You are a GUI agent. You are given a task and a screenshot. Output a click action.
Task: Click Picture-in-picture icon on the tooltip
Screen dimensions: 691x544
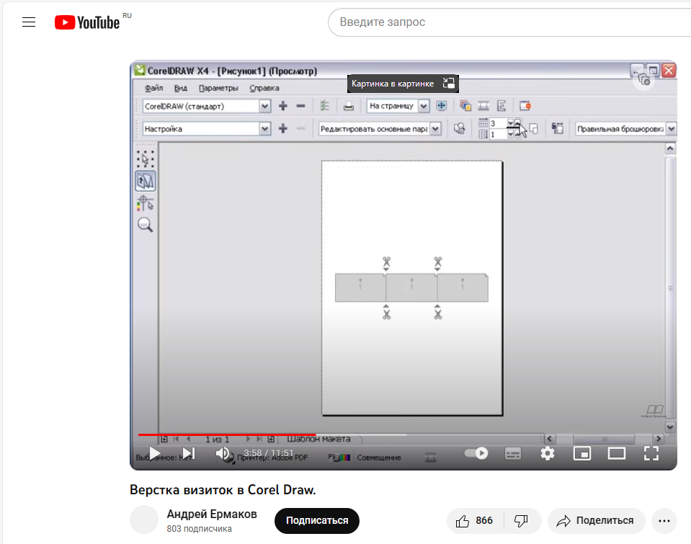(x=448, y=84)
